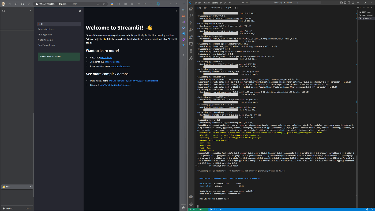This screenshot has height=211, width=375.
Task: Open the Search view in VS Code activity bar
Action: pos(191,16)
